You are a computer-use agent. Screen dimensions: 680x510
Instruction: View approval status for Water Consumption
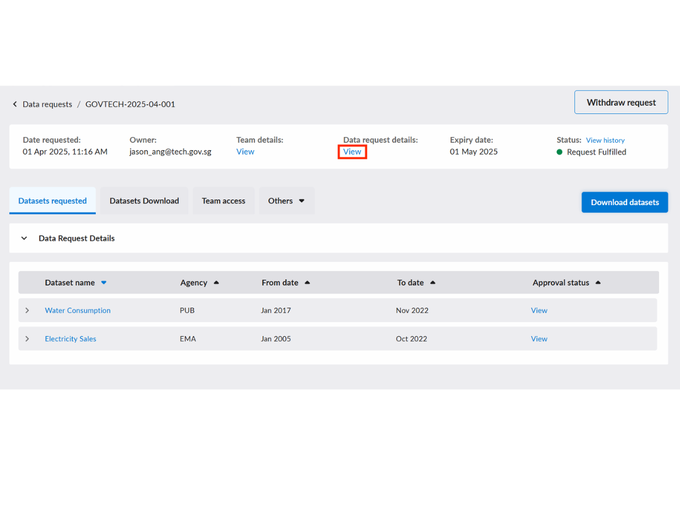(x=539, y=311)
